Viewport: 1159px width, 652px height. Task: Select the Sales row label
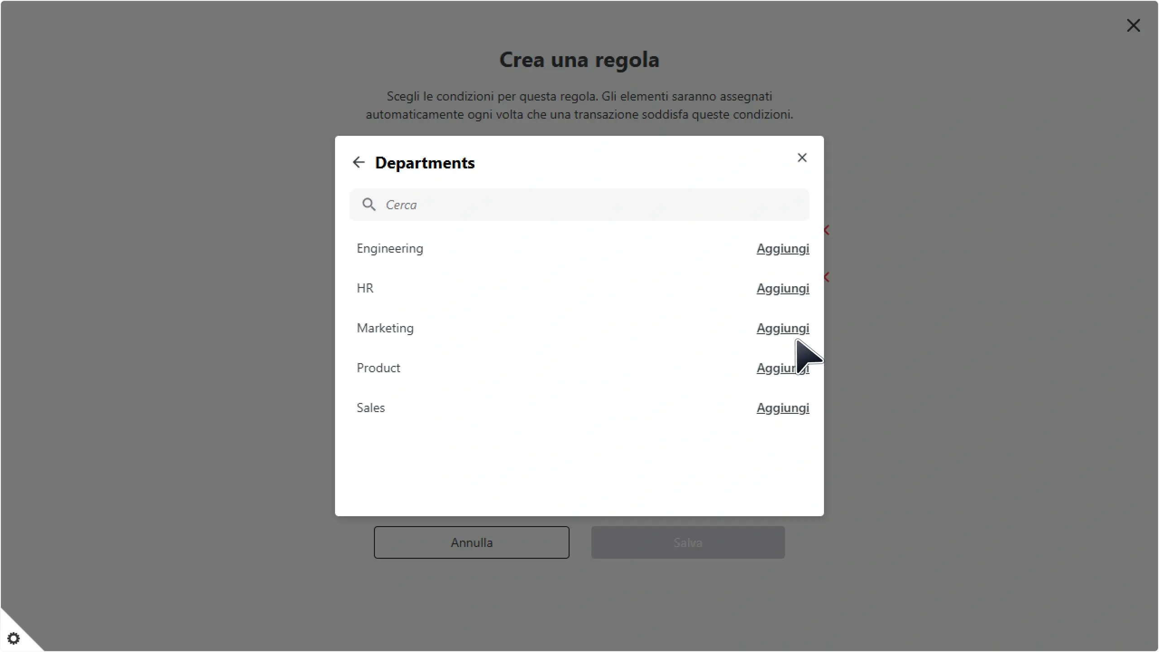click(x=370, y=408)
